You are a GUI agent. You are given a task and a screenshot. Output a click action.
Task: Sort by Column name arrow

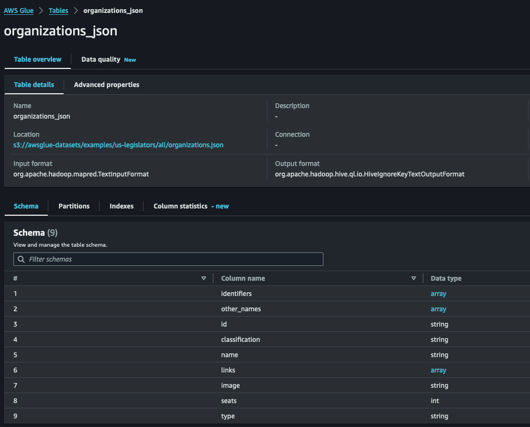(x=414, y=278)
